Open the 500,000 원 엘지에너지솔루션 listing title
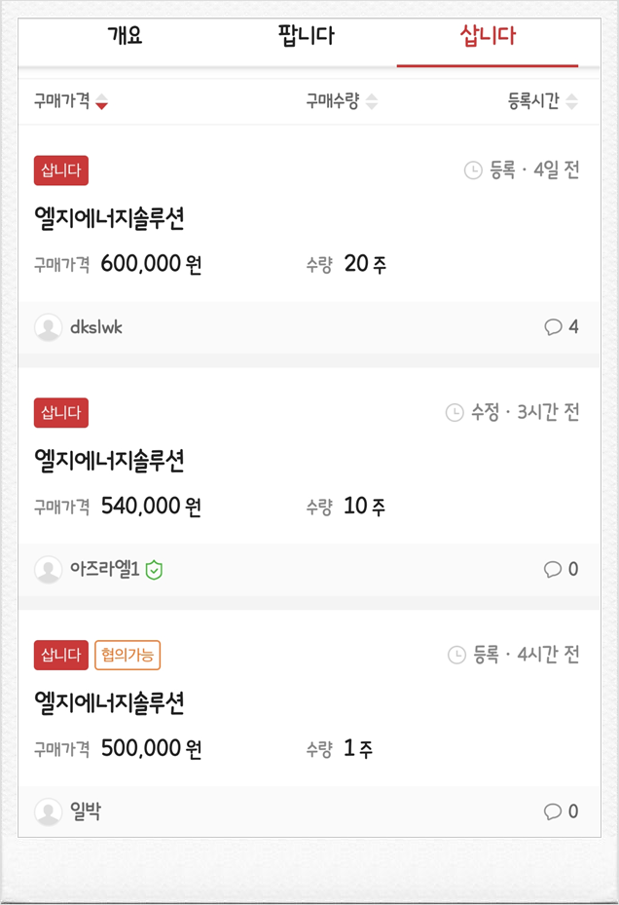The image size is (619, 905). point(109,703)
